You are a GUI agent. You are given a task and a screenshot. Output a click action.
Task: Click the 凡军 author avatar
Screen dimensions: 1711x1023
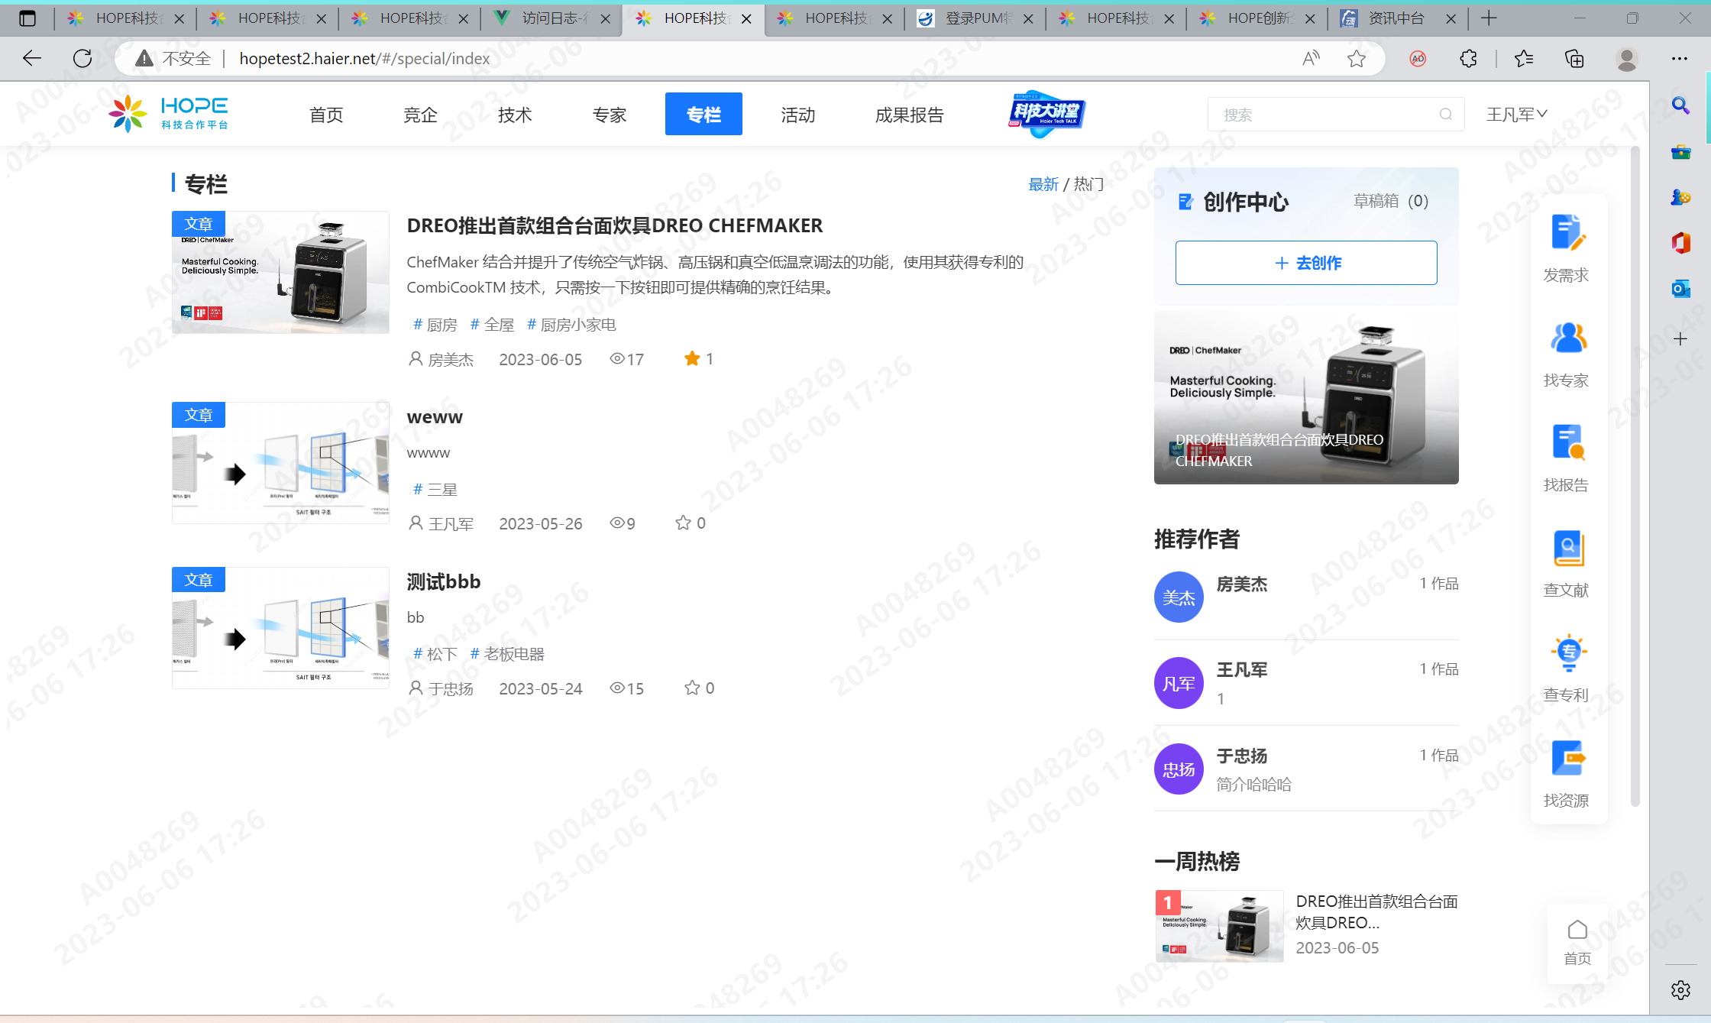tap(1179, 683)
